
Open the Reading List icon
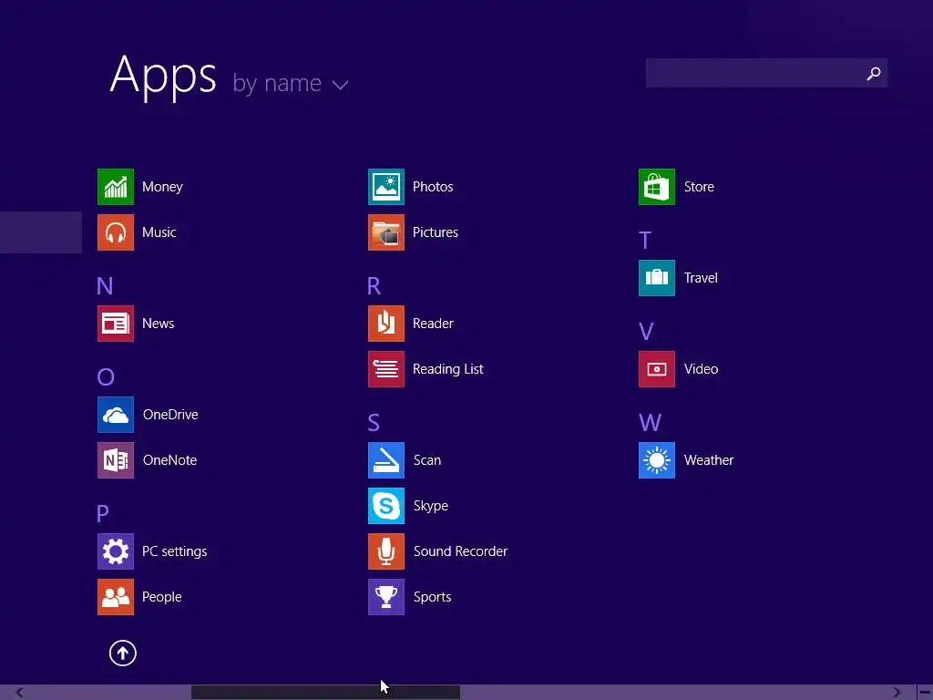pos(386,369)
